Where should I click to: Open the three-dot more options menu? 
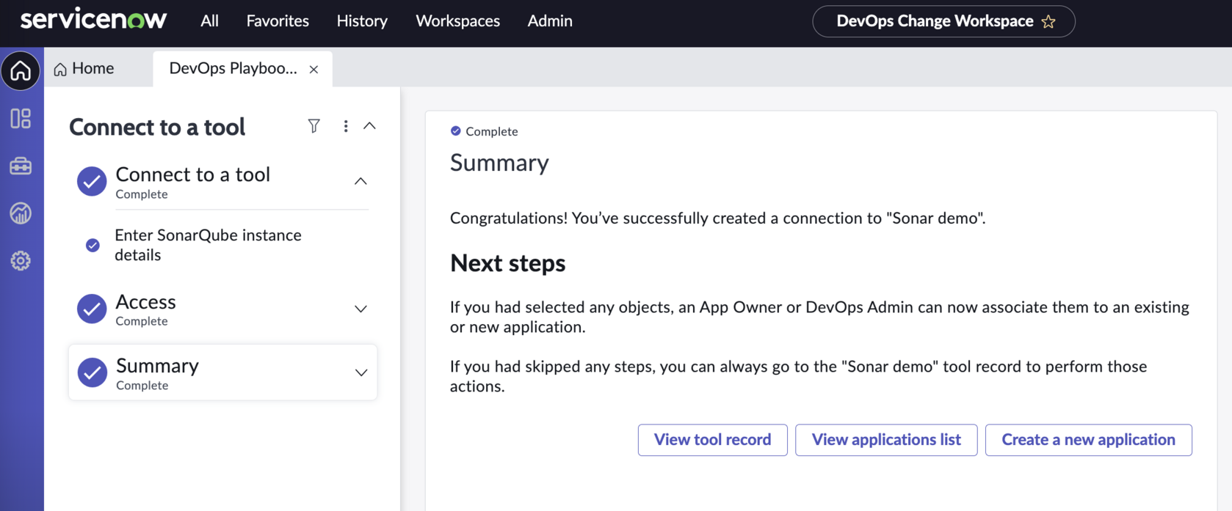tap(345, 126)
